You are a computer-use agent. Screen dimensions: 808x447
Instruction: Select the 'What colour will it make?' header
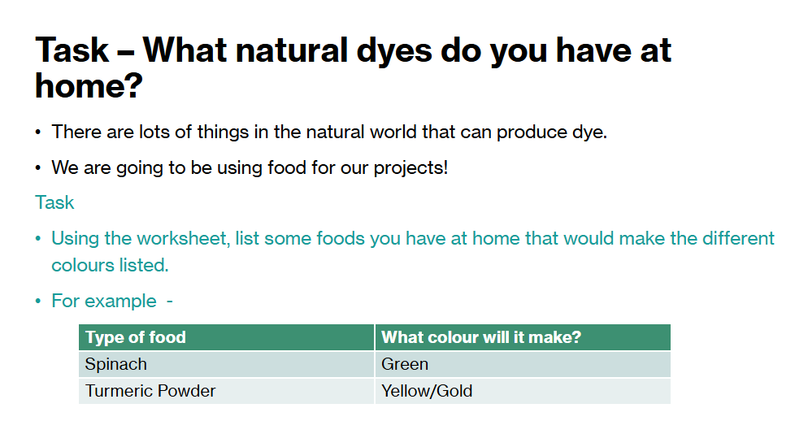523,337
